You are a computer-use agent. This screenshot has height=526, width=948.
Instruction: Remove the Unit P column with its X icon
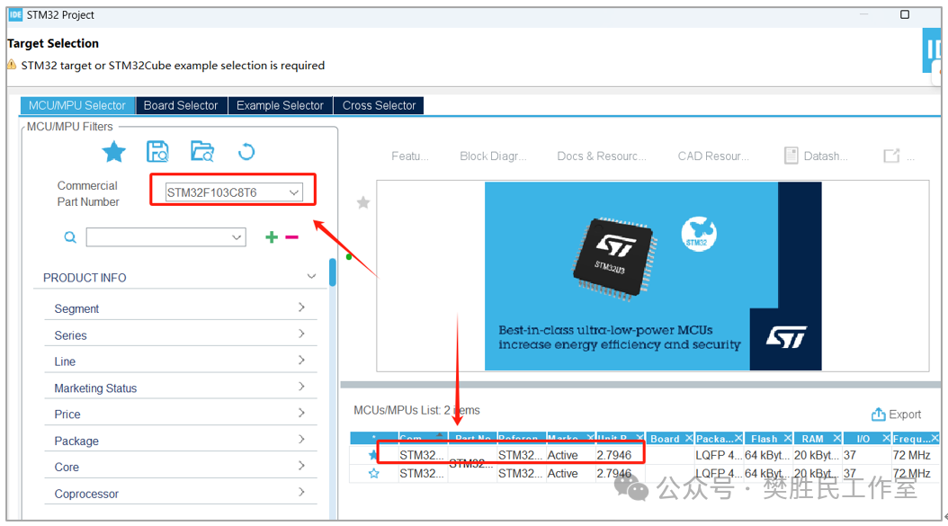click(x=639, y=438)
